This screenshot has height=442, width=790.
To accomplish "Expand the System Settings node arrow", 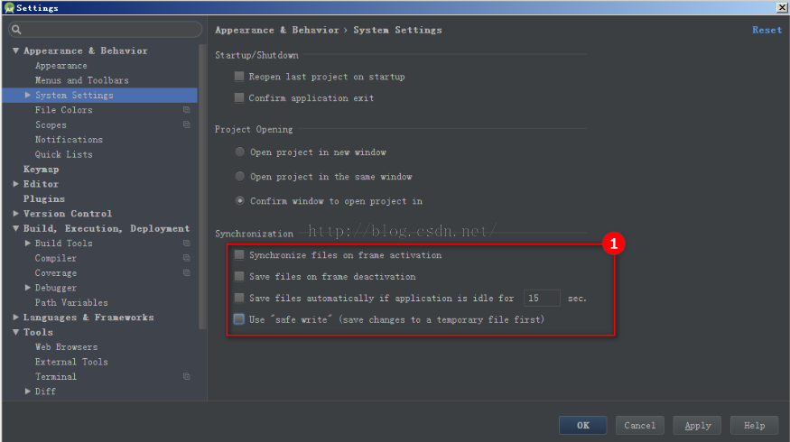I will click(28, 95).
